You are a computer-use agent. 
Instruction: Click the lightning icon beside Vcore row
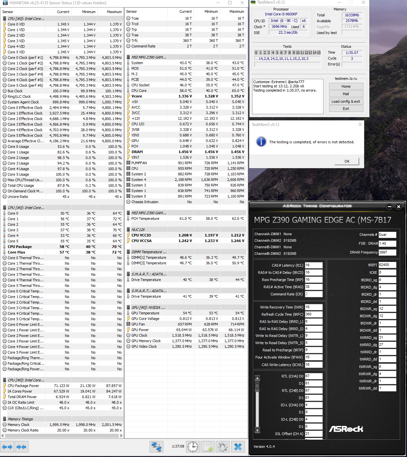(128, 96)
